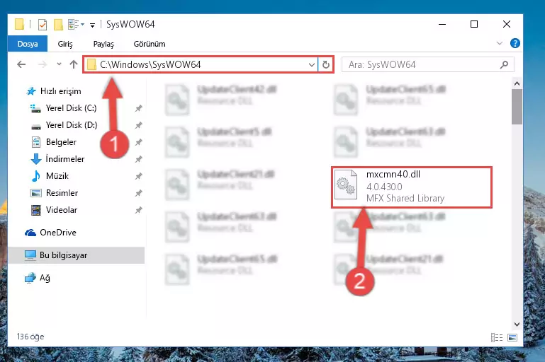Click the mxcmn40.dll file name
The image size is (545, 362).
coord(393,175)
